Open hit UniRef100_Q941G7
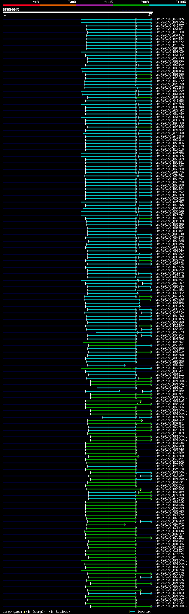 point(170,48)
